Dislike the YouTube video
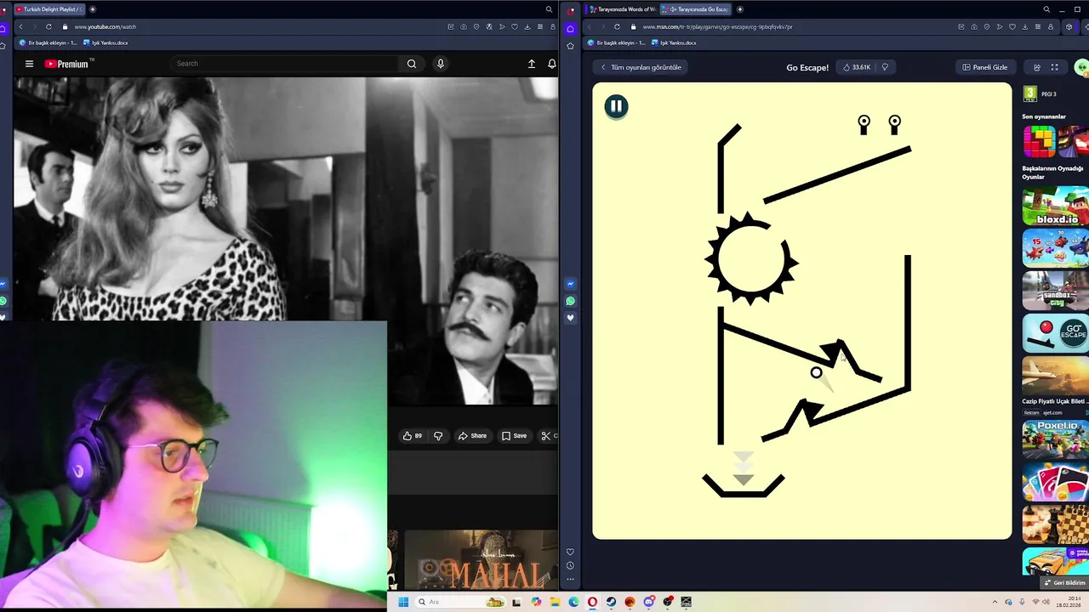 point(438,436)
